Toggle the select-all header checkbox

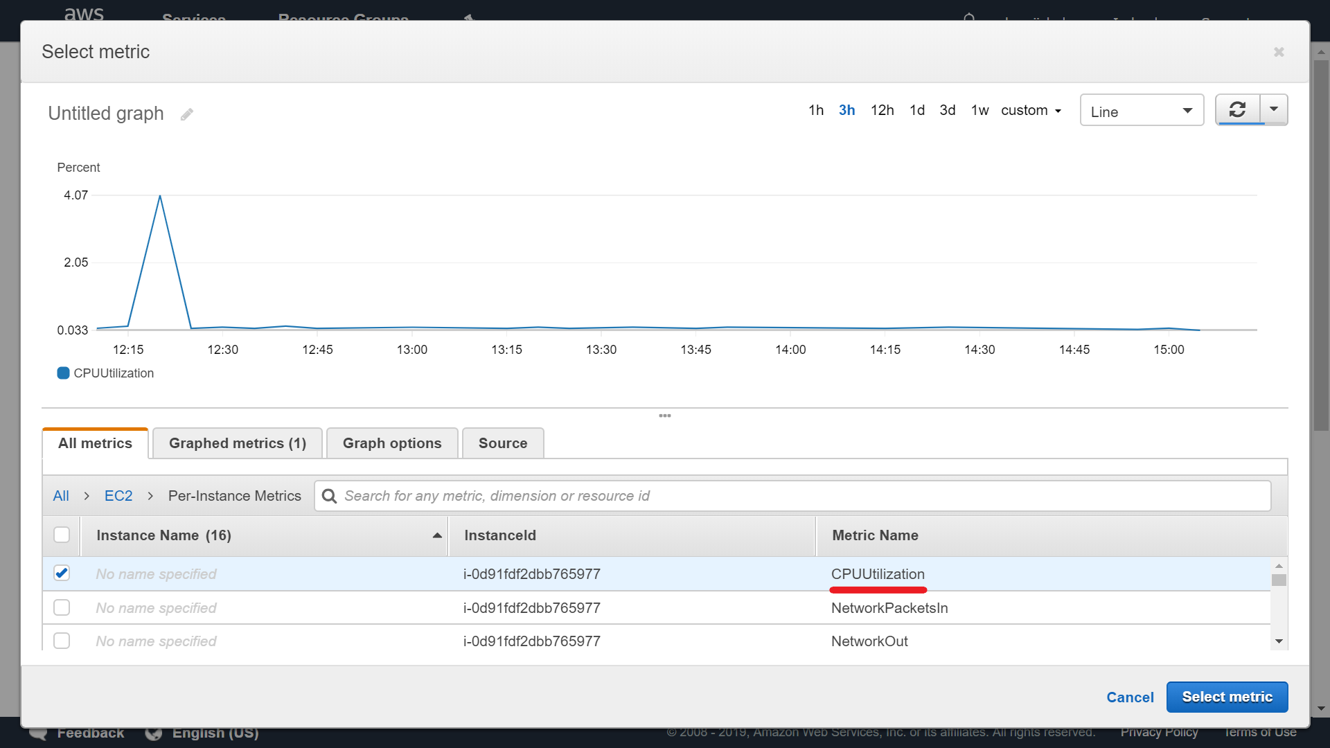click(x=62, y=535)
